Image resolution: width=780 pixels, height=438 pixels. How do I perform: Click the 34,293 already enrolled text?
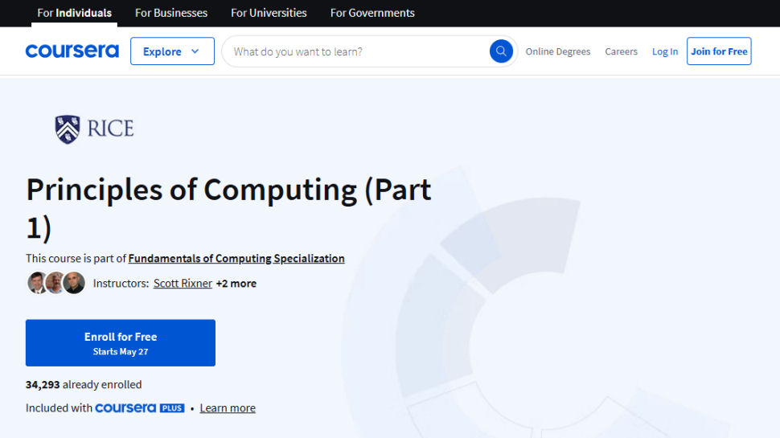tap(84, 385)
